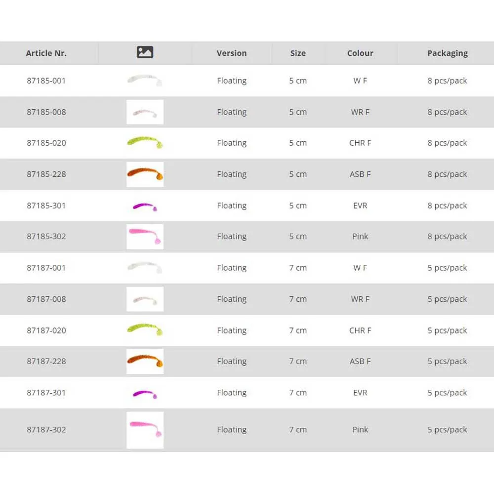The height and width of the screenshot is (494, 494).
Task: Open the orange lure image for 87185-228
Action: (x=145, y=174)
